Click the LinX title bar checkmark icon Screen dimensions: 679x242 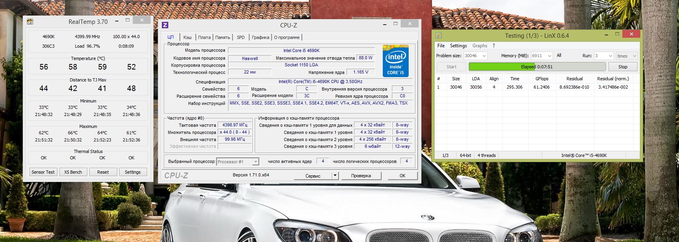[438, 35]
